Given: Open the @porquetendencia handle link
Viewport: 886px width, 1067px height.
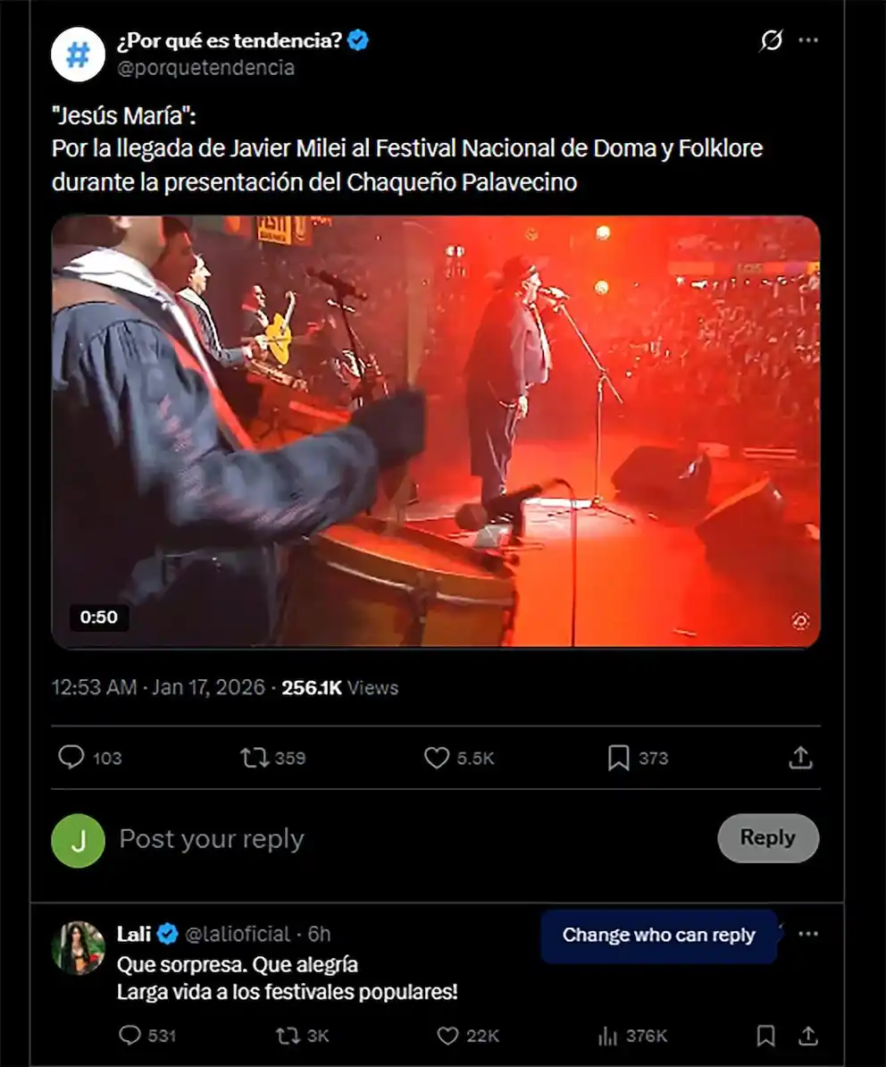Looking at the screenshot, I should pyautogui.click(x=205, y=68).
